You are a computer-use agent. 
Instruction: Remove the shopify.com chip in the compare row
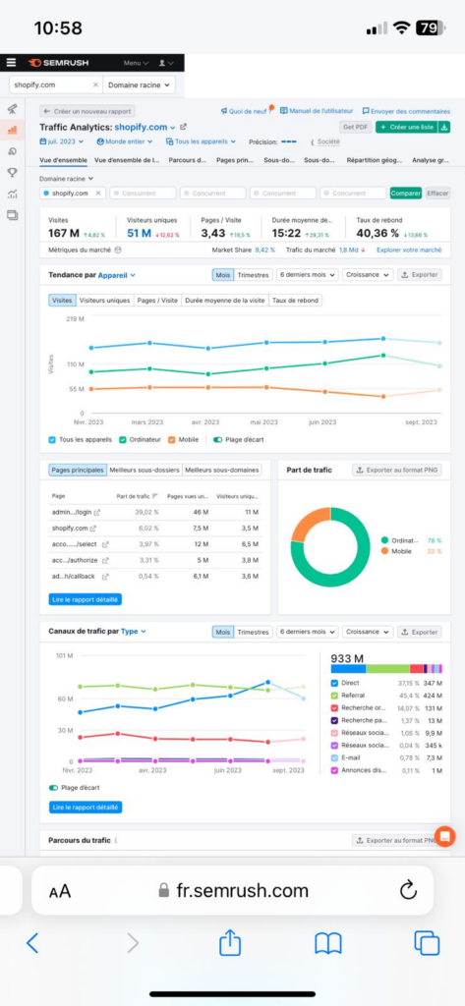[x=98, y=194]
